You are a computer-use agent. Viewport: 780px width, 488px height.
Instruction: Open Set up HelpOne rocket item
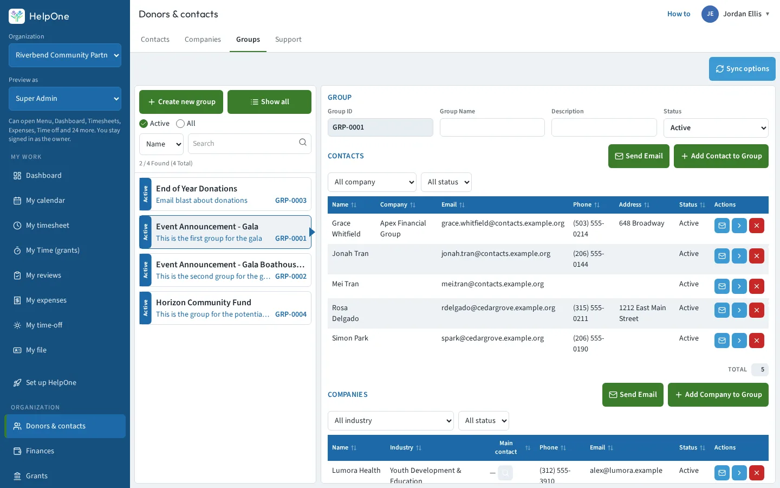[65, 383]
